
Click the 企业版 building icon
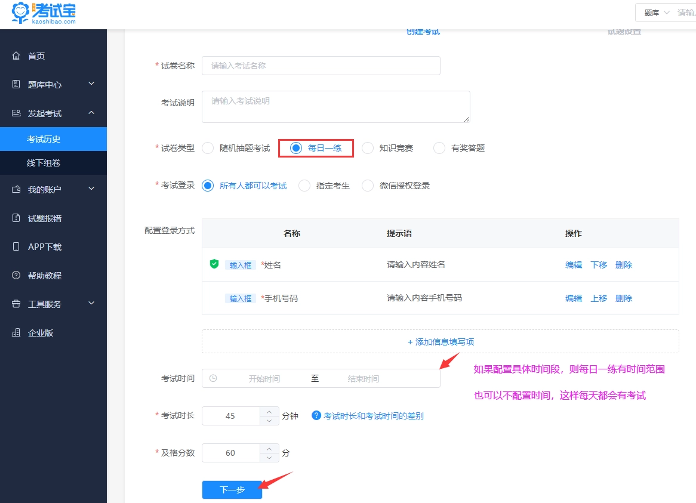(16, 332)
